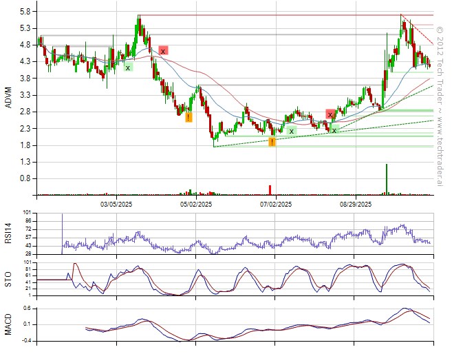Click the dashed red descending trendline at top right

click(x=418, y=30)
